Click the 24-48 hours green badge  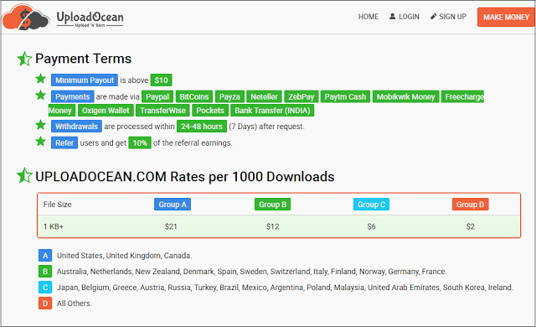click(202, 127)
